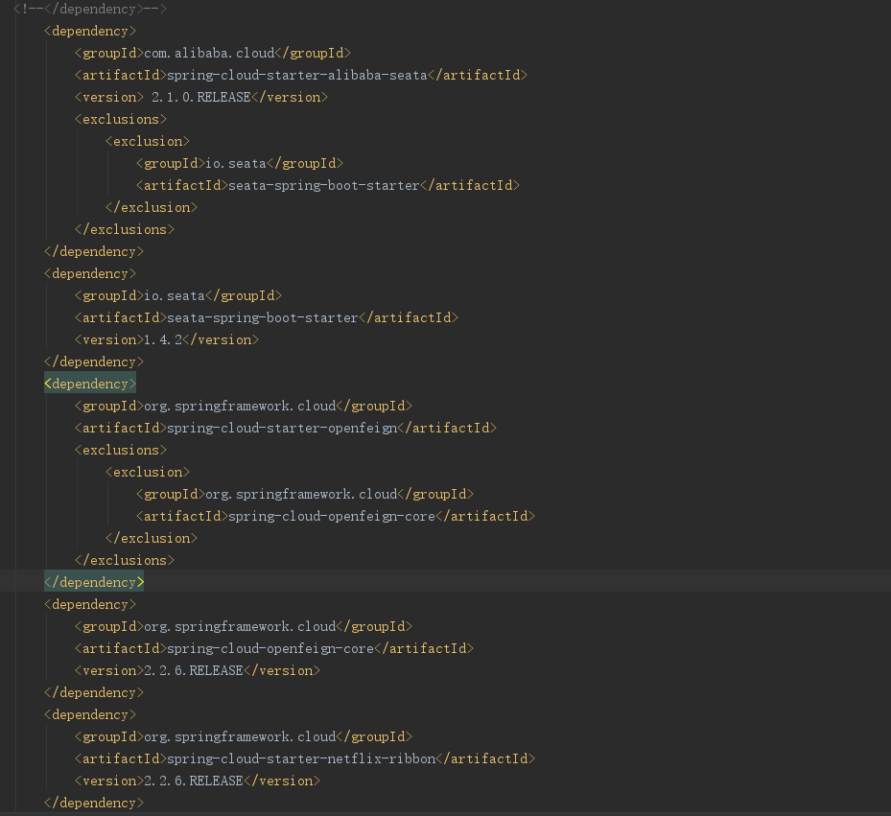The width and height of the screenshot is (891, 816).
Task: Click the 2.1.0.RELEASE version line
Action: tap(201, 97)
